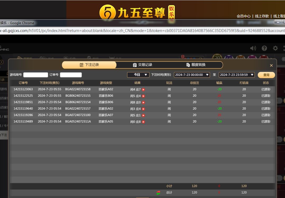Image resolution: width=285 pixels, height=198 pixels.
Task: Open the help question mark icon
Action: [x=264, y=48]
